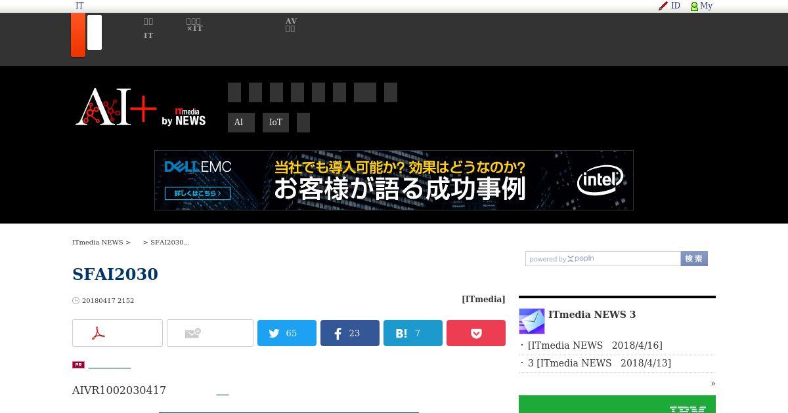This screenshot has width=788, height=413.
Task: Click the pencil ID link at top
Action: pyautogui.click(x=669, y=6)
